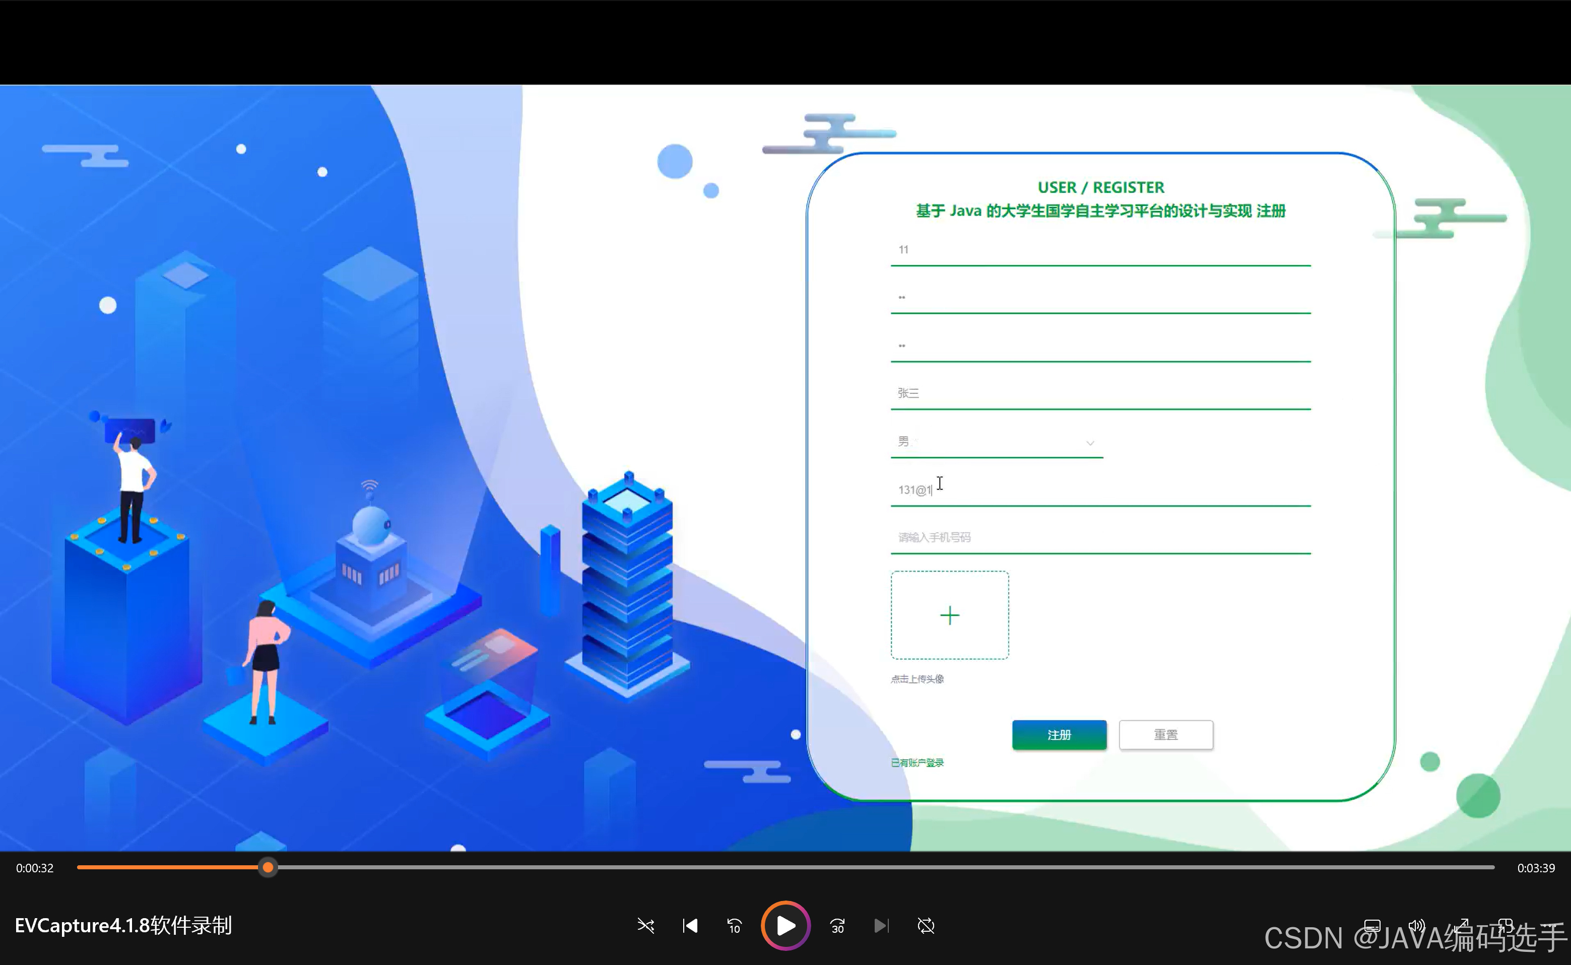
Task: Play the paused video
Action: (x=786, y=925)
